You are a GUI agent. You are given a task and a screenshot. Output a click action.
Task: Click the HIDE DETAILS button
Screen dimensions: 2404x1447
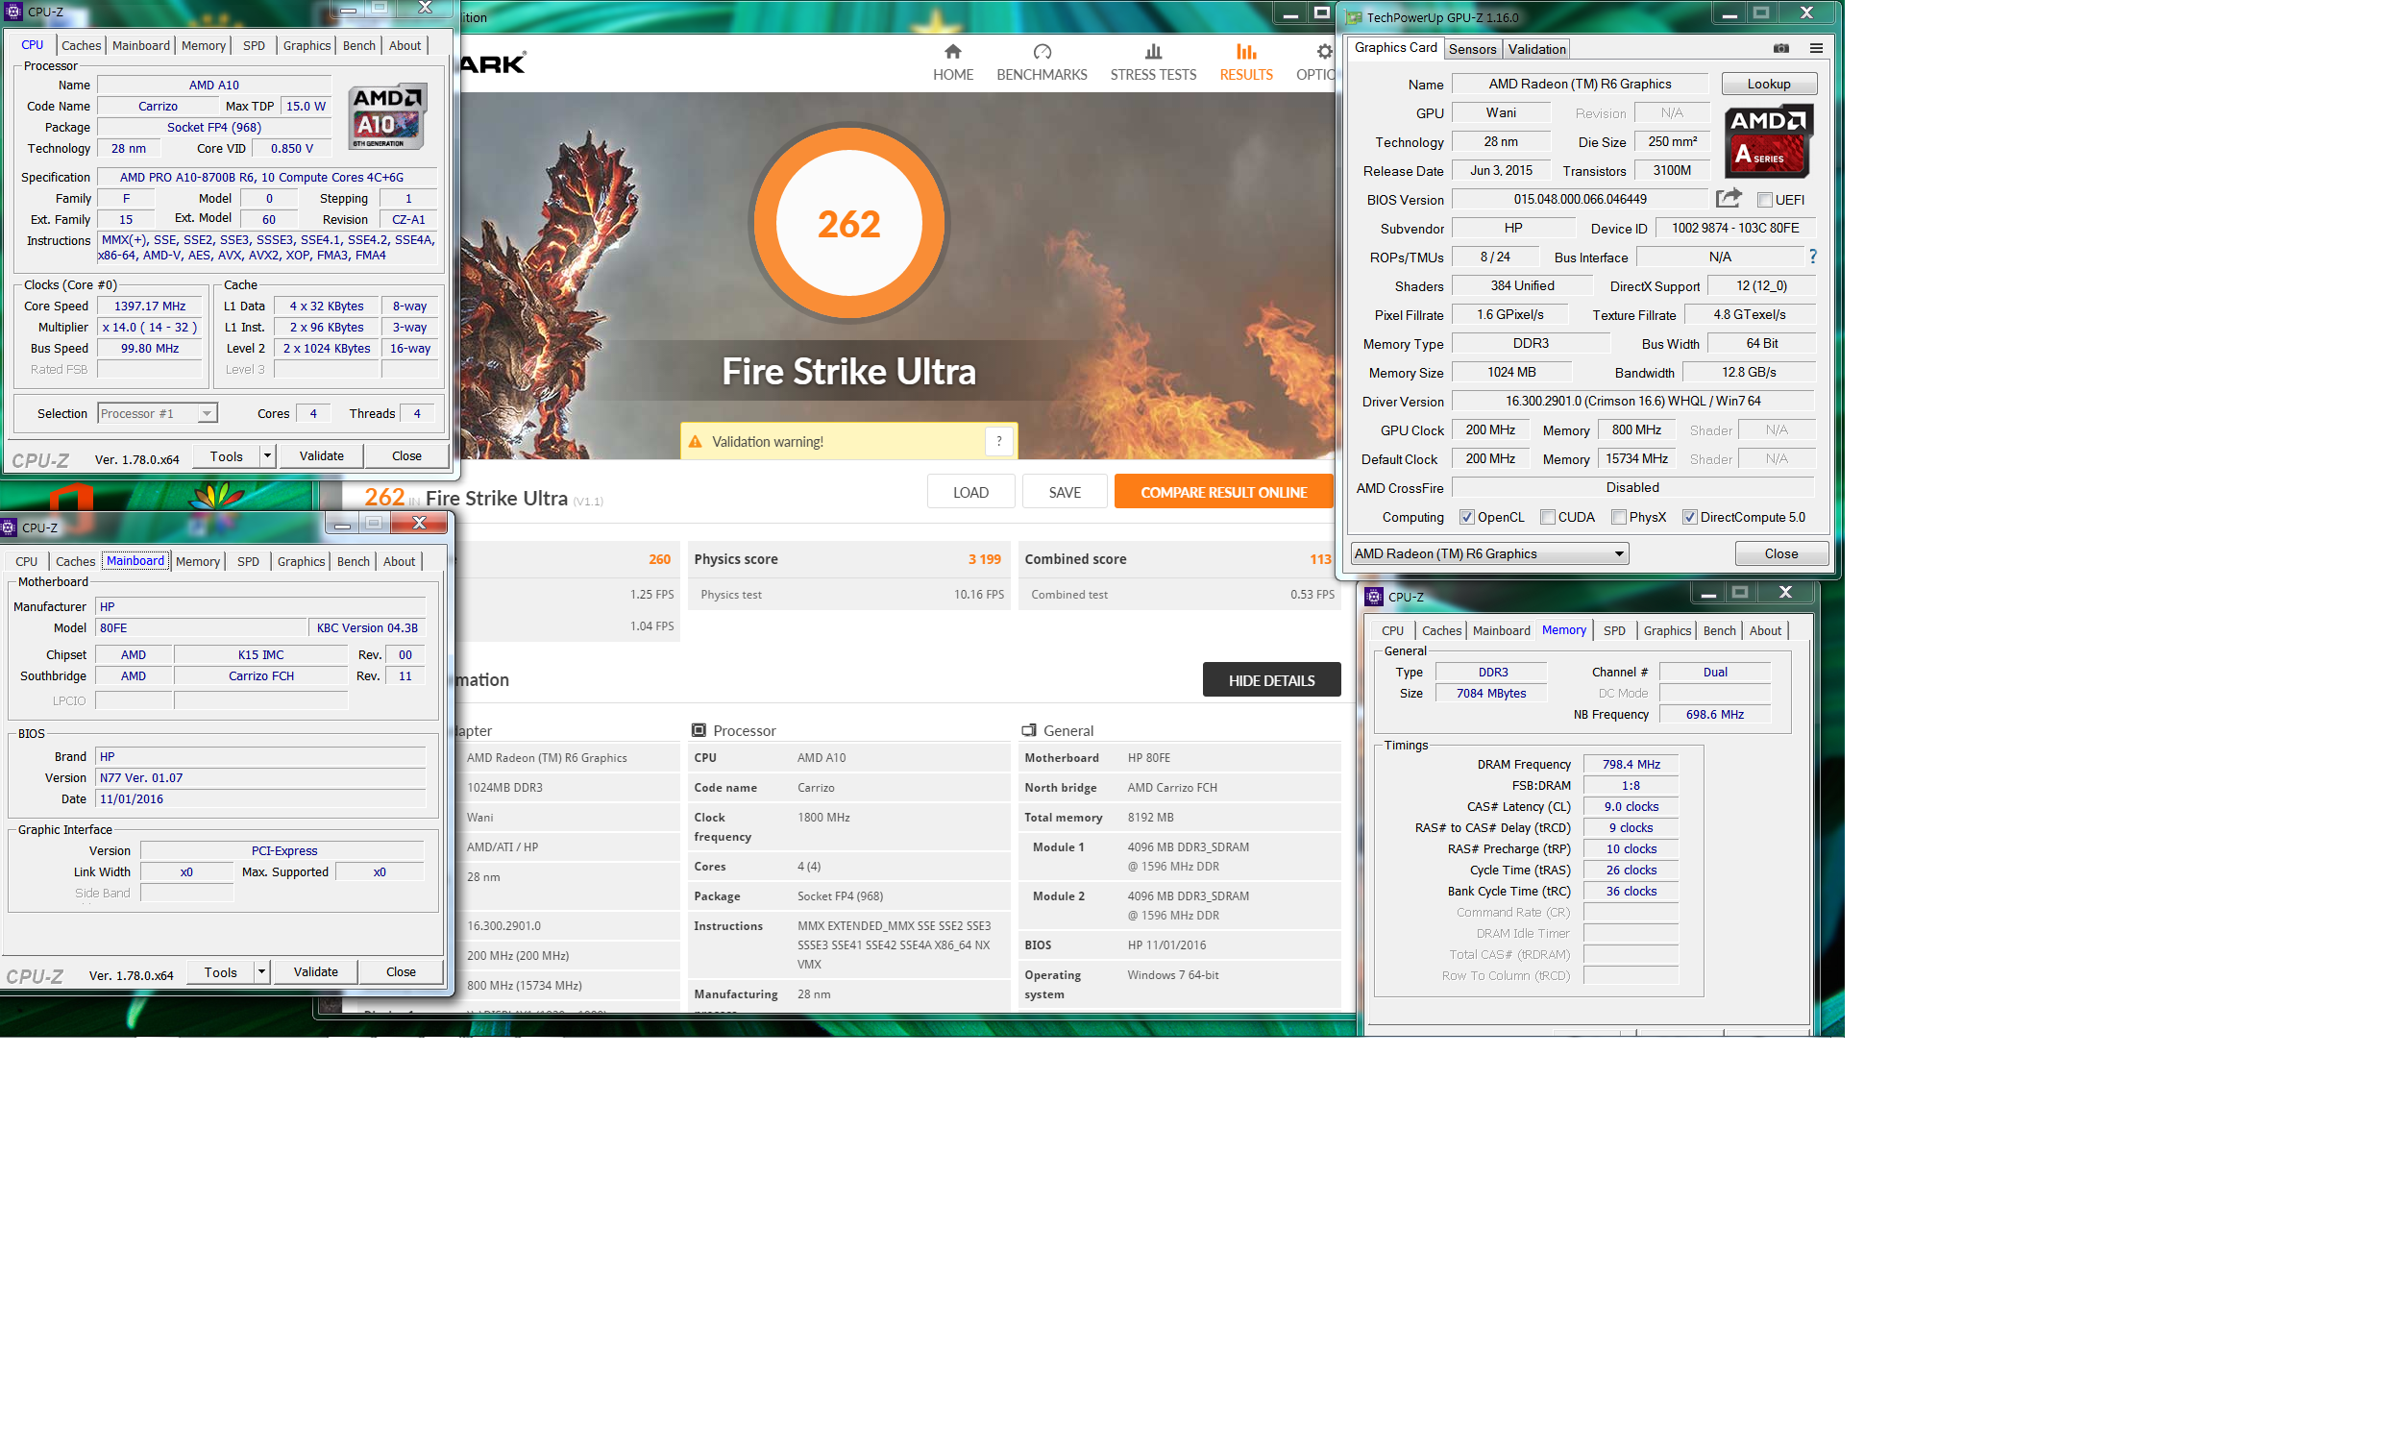coord(1271,679)
